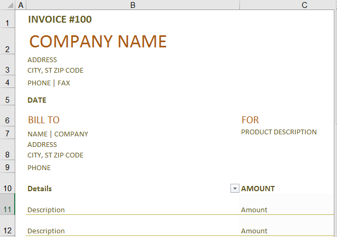
Task: Select column A header
Action: 21,5
